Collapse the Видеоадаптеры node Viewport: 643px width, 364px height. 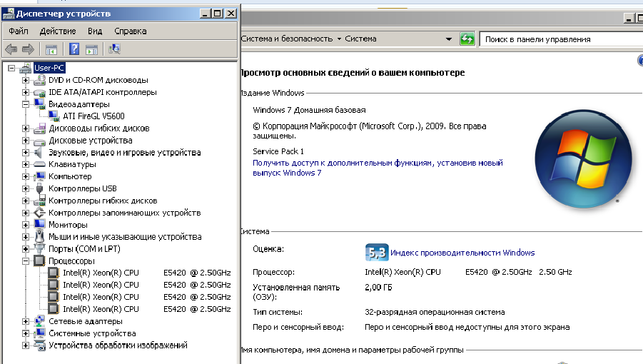click(26, 104)
